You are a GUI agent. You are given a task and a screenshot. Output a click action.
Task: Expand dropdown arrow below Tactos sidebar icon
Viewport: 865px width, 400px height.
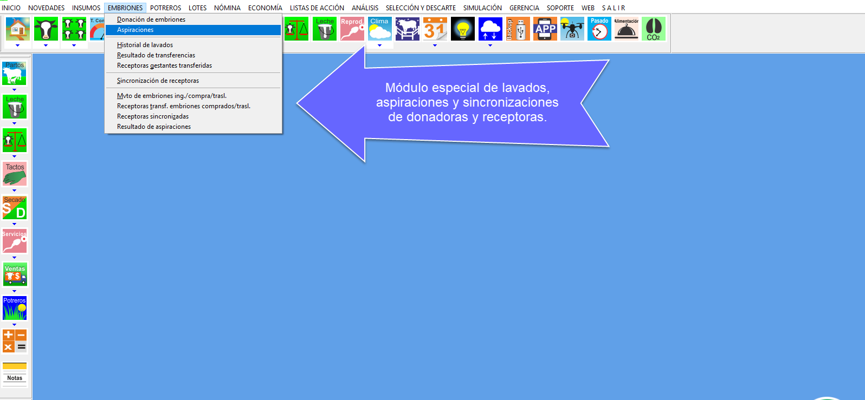point(15,191)
